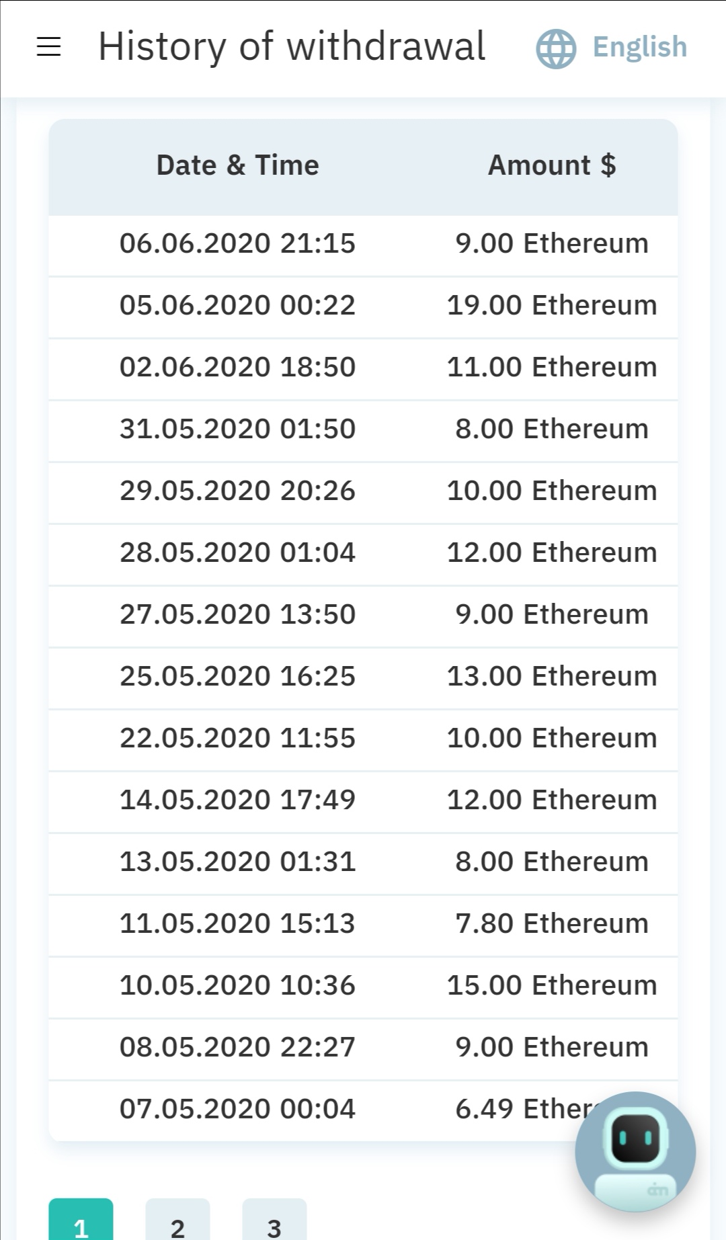The width and height of the screenshot is (726, 1240).
Task: Click the globe language icon
Action: click(556, 48)
